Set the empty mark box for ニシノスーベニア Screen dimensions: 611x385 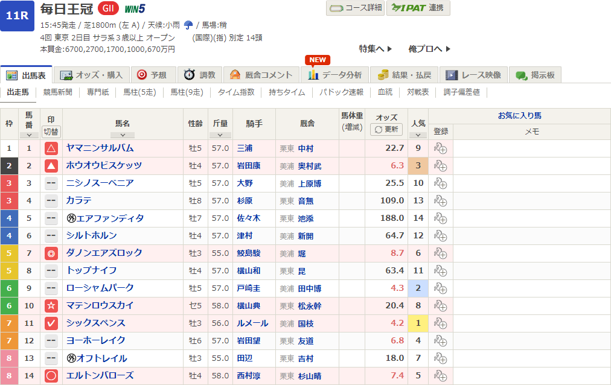point(51,183)
